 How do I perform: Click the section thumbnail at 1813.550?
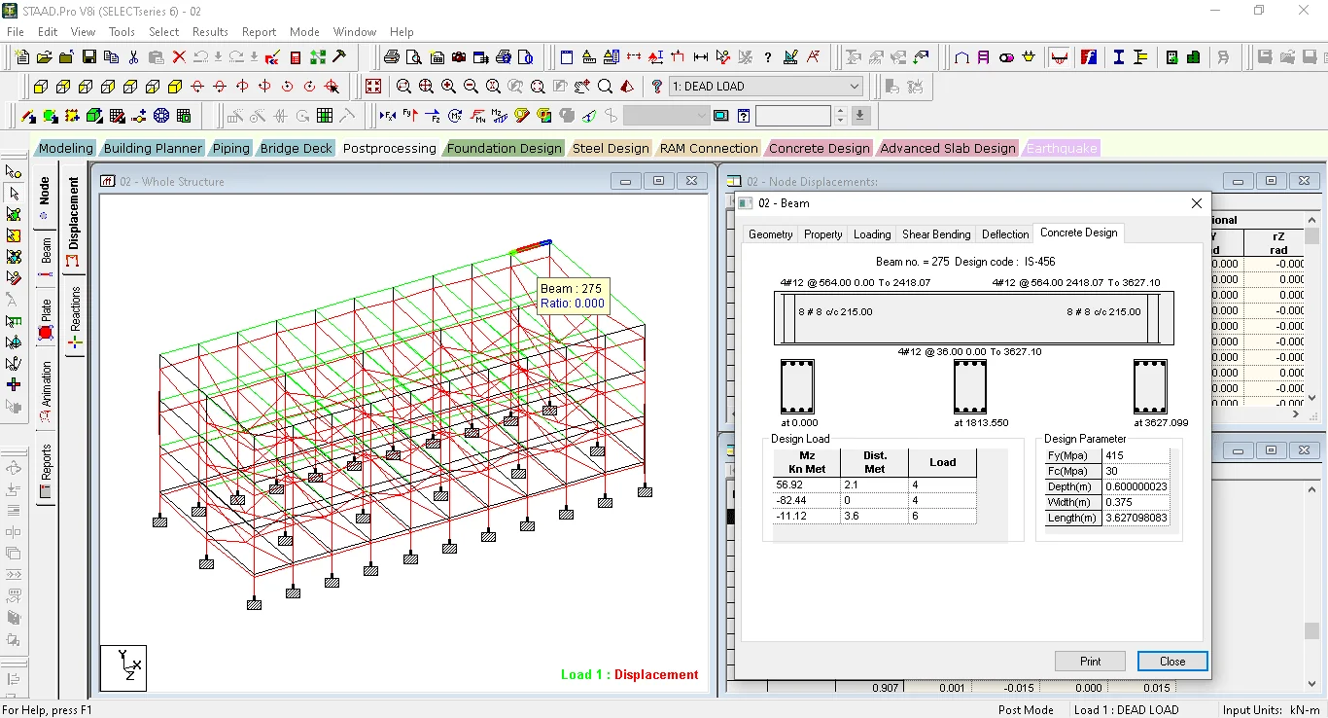pyautogui.click(x=969, y=387)
